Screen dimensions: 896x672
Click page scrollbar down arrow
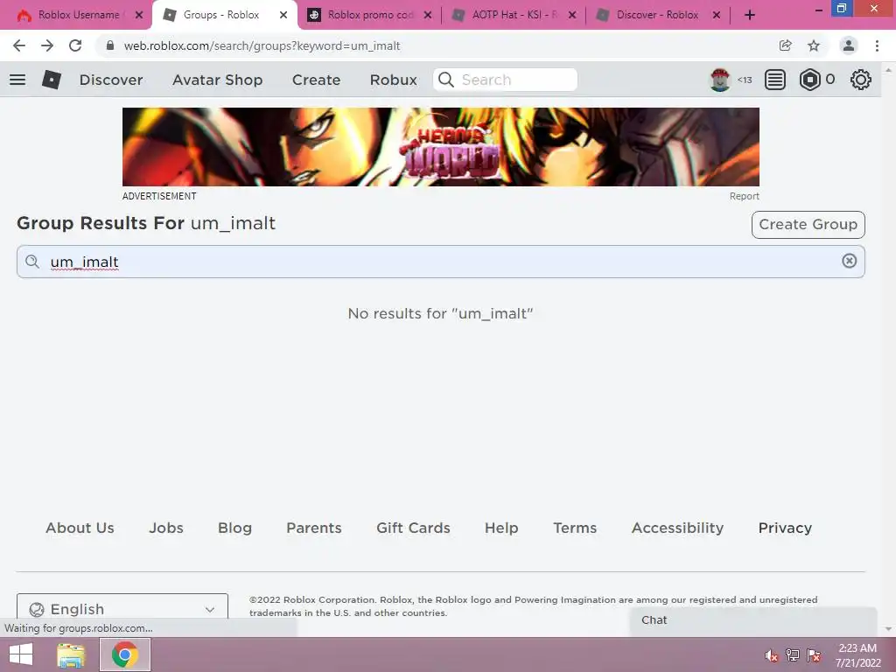888,629
